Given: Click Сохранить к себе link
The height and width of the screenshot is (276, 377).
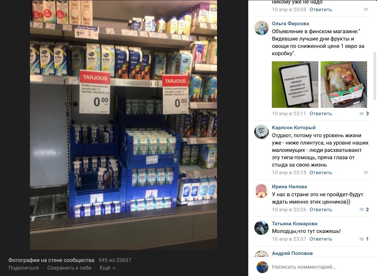Looking at the screenshot, I should [69, 268].
